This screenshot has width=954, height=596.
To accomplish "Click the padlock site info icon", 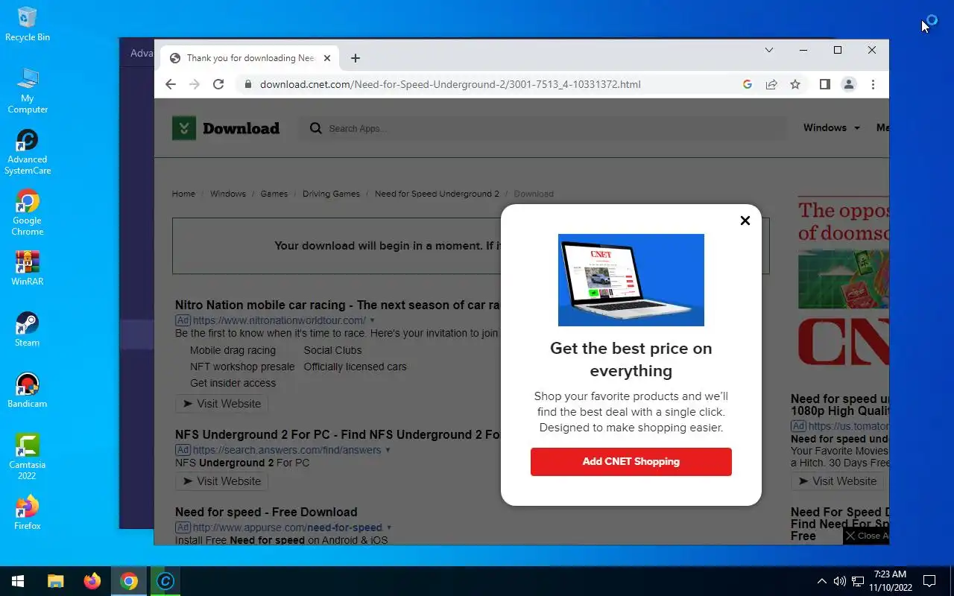I will 248,84.
